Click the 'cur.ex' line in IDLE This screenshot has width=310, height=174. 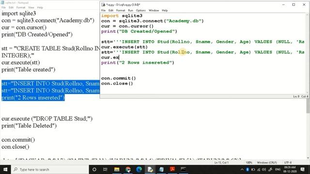pyautogui.click(x=110, y=58)
